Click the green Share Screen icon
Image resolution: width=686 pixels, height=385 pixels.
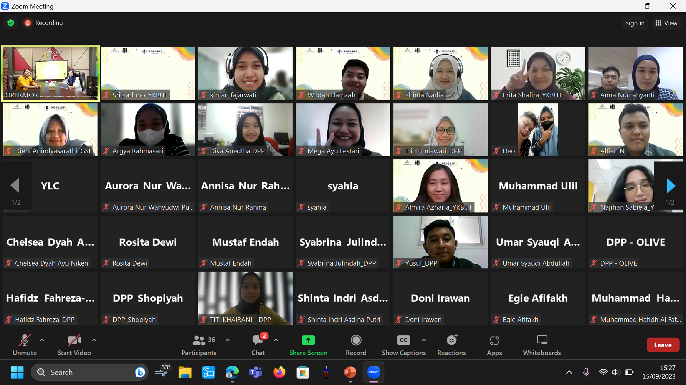tap(308, 340)
